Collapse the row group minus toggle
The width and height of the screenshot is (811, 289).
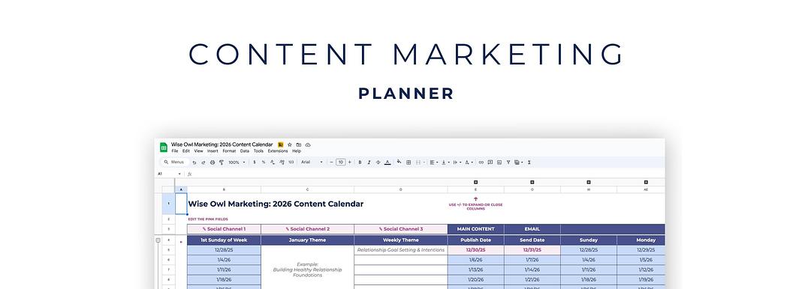[158, 240]
